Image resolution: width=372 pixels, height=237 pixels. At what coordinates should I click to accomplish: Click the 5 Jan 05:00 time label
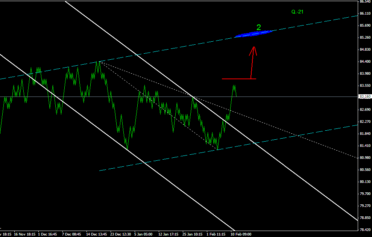pyautogui.click(x=143, y=234)
